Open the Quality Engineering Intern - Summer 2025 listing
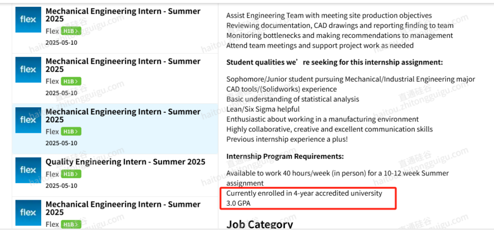Screen dimensions: 494x230 point(125,162)
